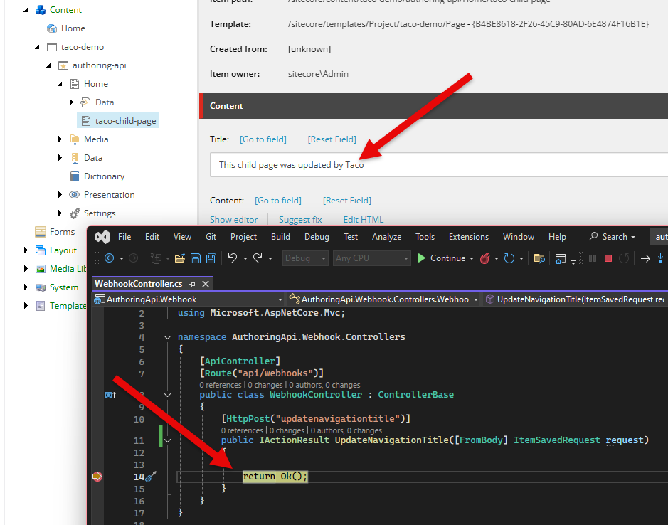Open the Extensions menu
This screenshot has width=668, height=525.
pos(468,237)
